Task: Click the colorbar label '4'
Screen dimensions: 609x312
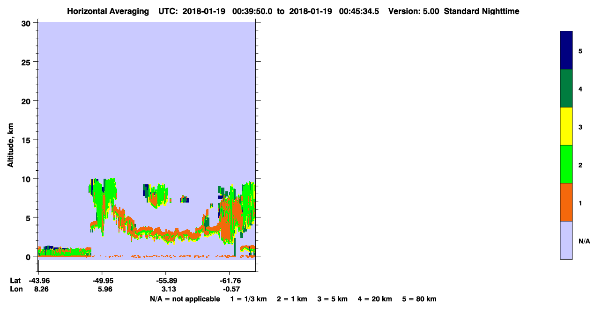Action: pyautogui.click(x=580, y=89)
